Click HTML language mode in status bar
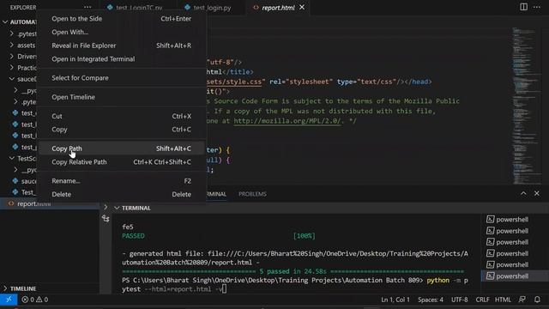 pyautogui.click(x=503, y=300)
